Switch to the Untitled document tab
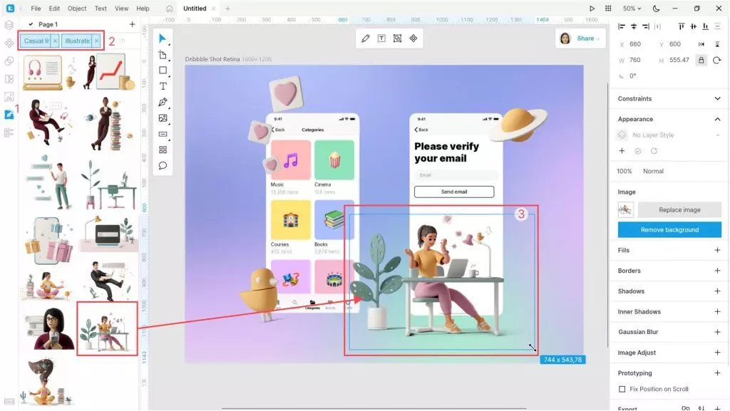The height and width of the screenshot is (411, 730). click(195, 9)
